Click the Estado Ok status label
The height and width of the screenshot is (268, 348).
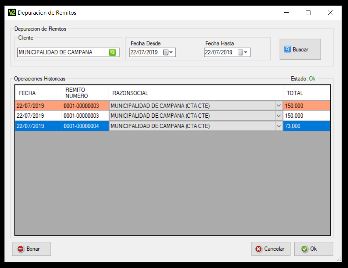303,79
